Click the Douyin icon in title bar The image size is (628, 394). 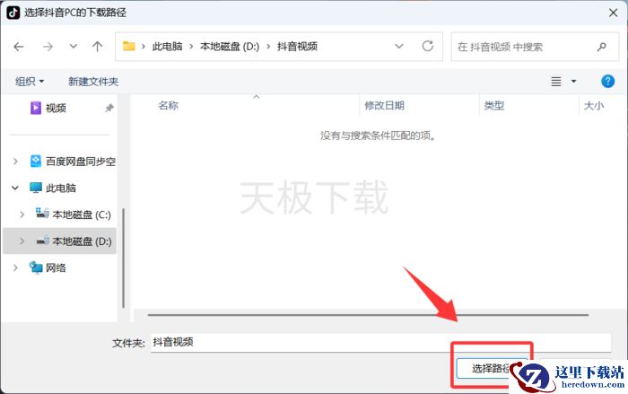point(13,13)
